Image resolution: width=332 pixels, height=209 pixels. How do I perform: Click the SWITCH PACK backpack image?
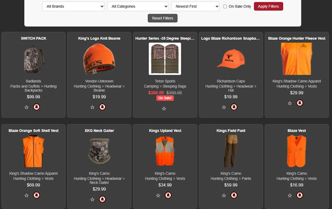click(x=33, y=59)
